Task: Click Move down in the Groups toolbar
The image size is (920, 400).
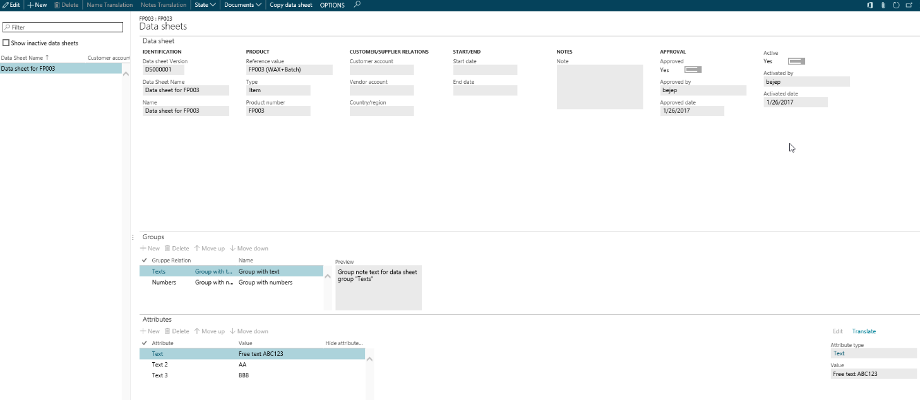Action: pyautogui.click(x=249, y=249)
